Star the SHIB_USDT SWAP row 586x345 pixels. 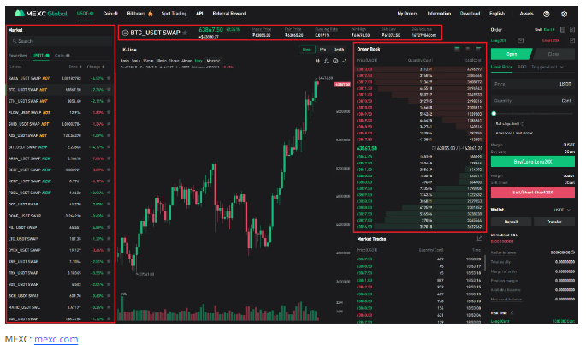pos(109,124)
